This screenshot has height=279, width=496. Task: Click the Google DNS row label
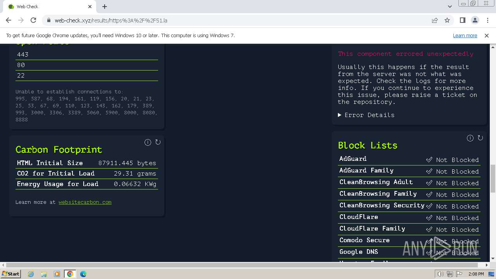(358, 252)
